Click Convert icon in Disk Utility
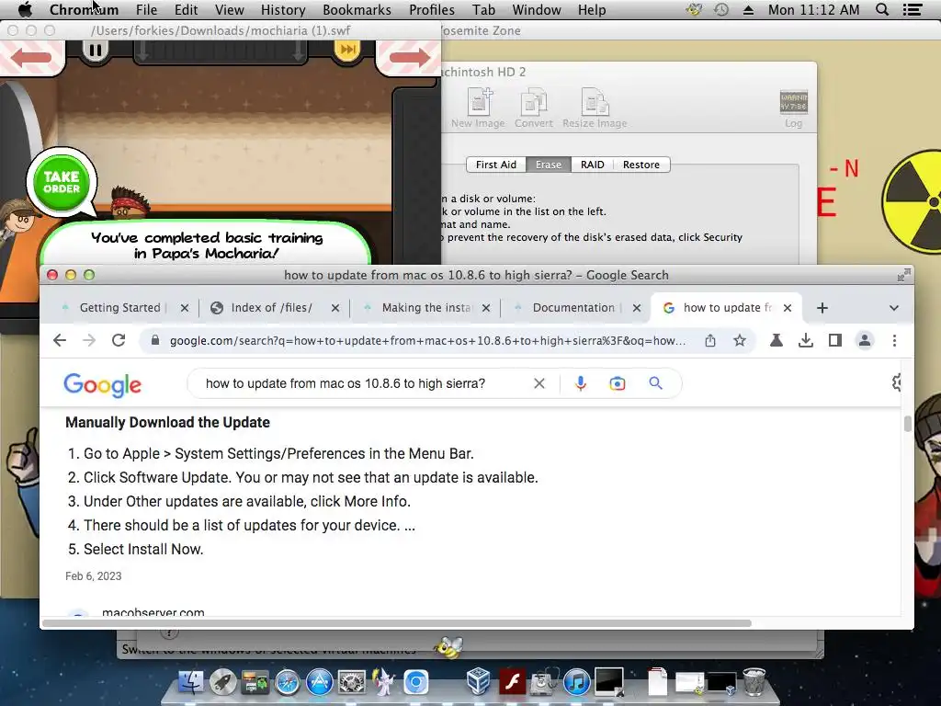This screenshot has width=941, height=706. click(x=533, y=108)
